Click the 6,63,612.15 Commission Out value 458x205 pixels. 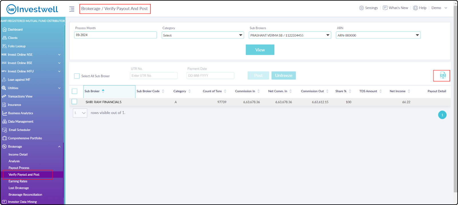320,102
